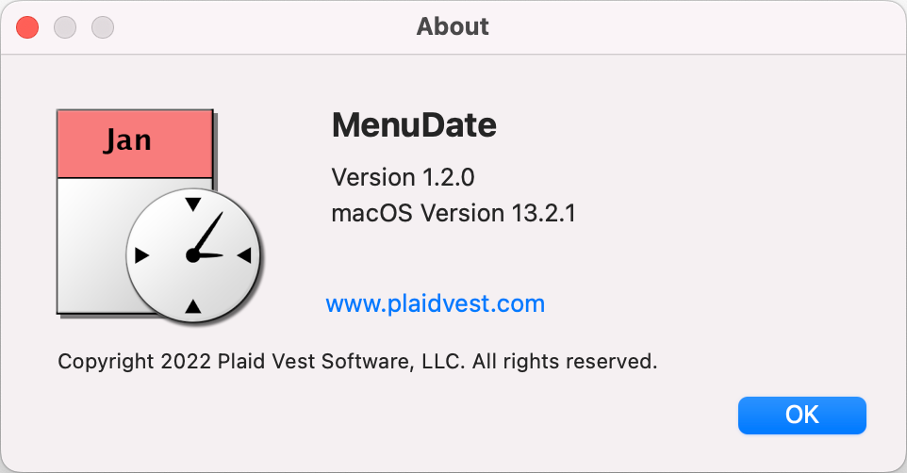Click the red Jan calendar header
This screenshot has height=473, width=907.
coord(135,144)
